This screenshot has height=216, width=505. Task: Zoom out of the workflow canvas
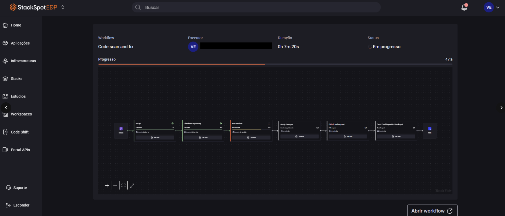click(x=115, y=186)
